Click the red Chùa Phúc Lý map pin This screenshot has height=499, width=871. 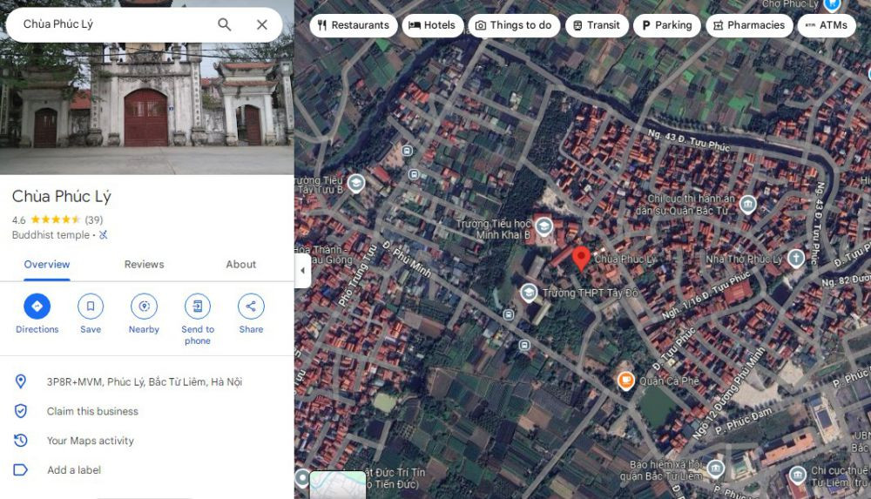(581, 258)
